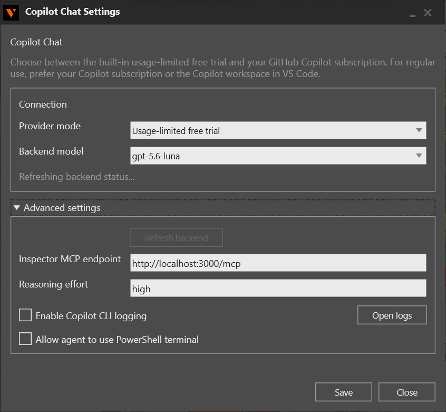
Task: Click the Open logs button
Action: [392, 315]
